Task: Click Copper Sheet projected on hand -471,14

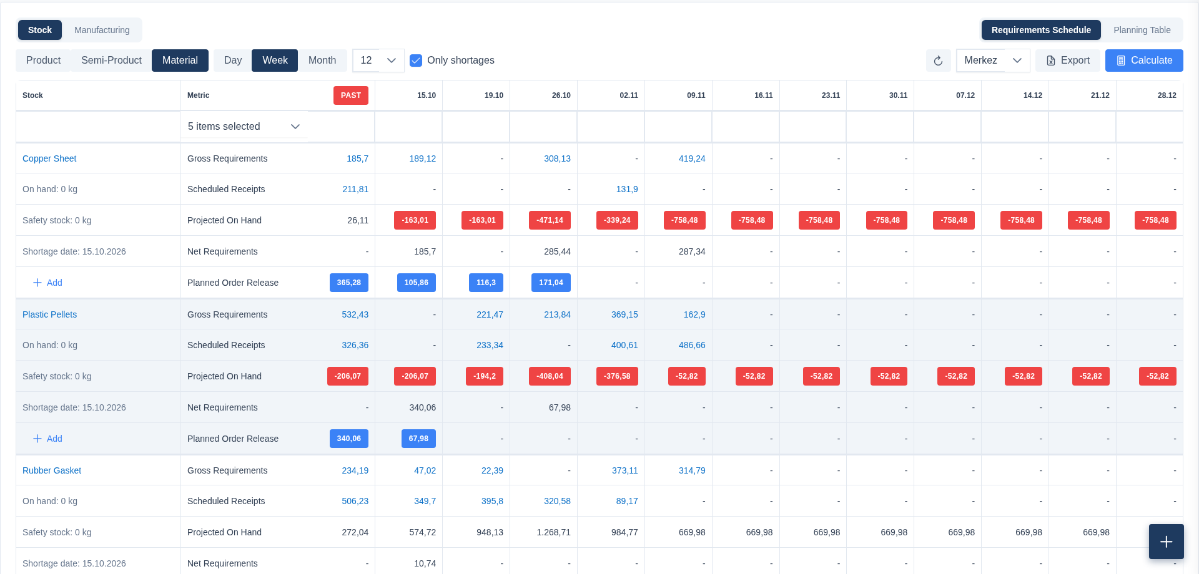Action: tap(550, 220)
